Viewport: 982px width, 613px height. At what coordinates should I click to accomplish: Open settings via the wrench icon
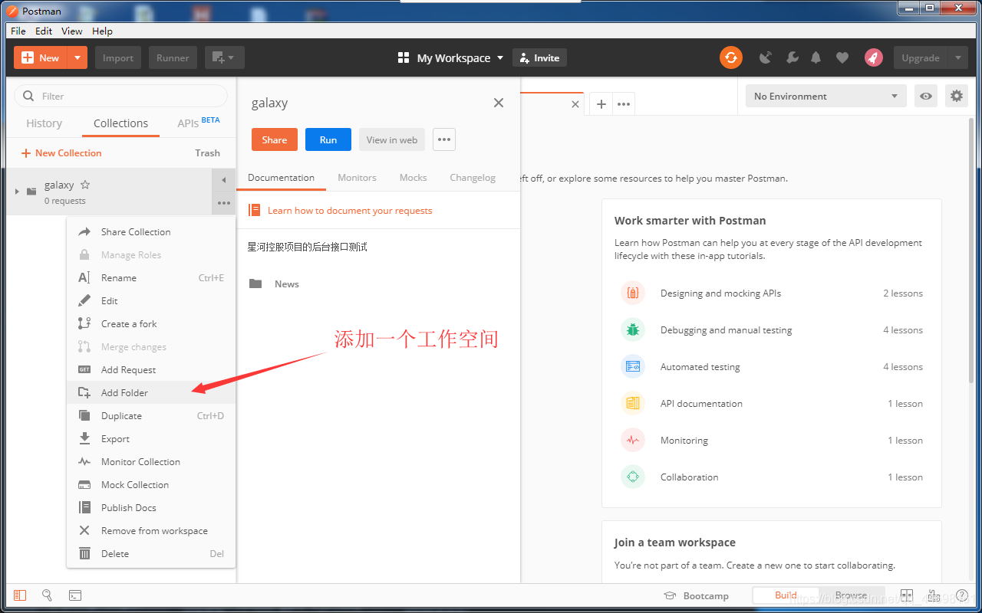(x=792, y=57)
